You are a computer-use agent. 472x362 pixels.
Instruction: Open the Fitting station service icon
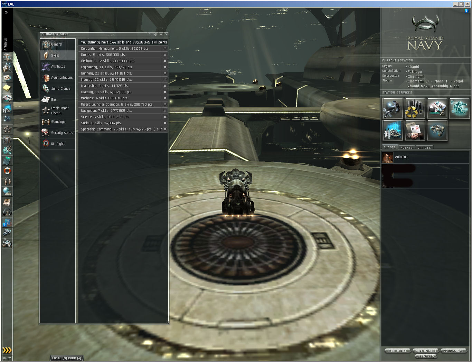click(437, 130)
